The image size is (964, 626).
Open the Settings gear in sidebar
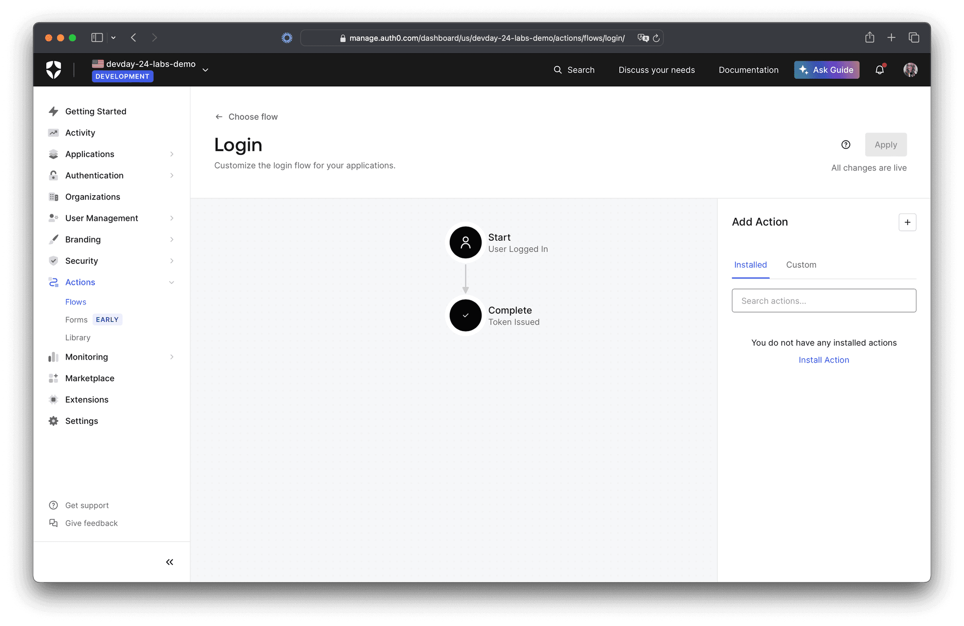click(x=54, y=421)
